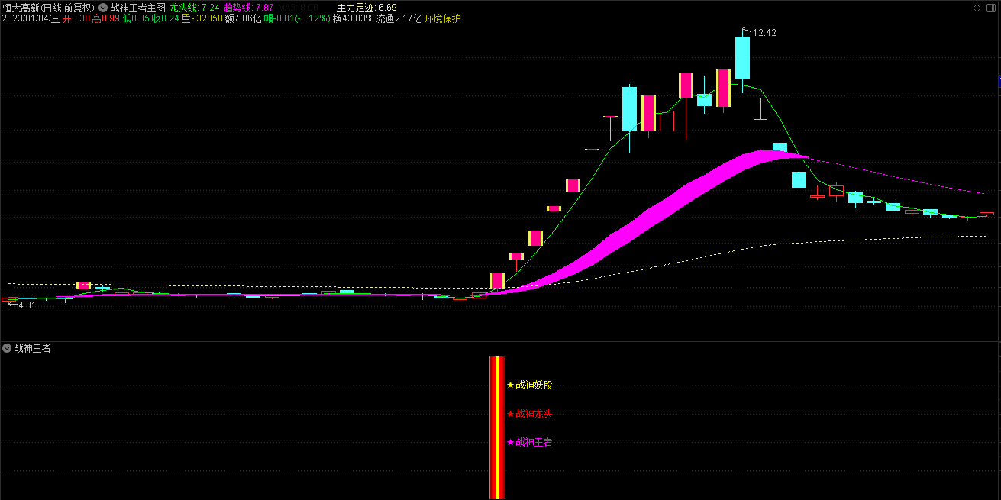
Task: Open the 战神王者主图 indicator dropdown arrow
Action: pyautogui.click(x=103, y=8)
